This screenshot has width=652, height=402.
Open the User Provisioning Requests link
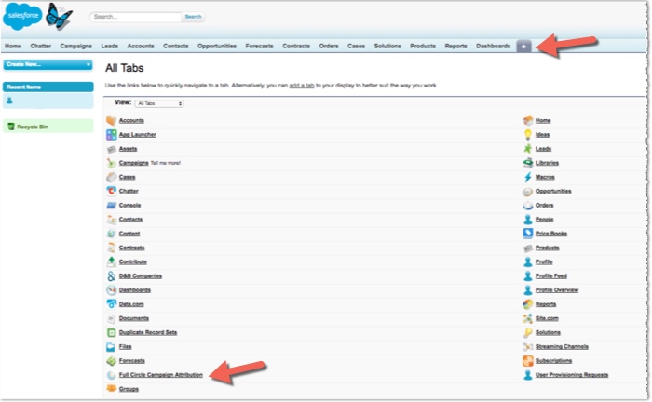click(572, 374)
